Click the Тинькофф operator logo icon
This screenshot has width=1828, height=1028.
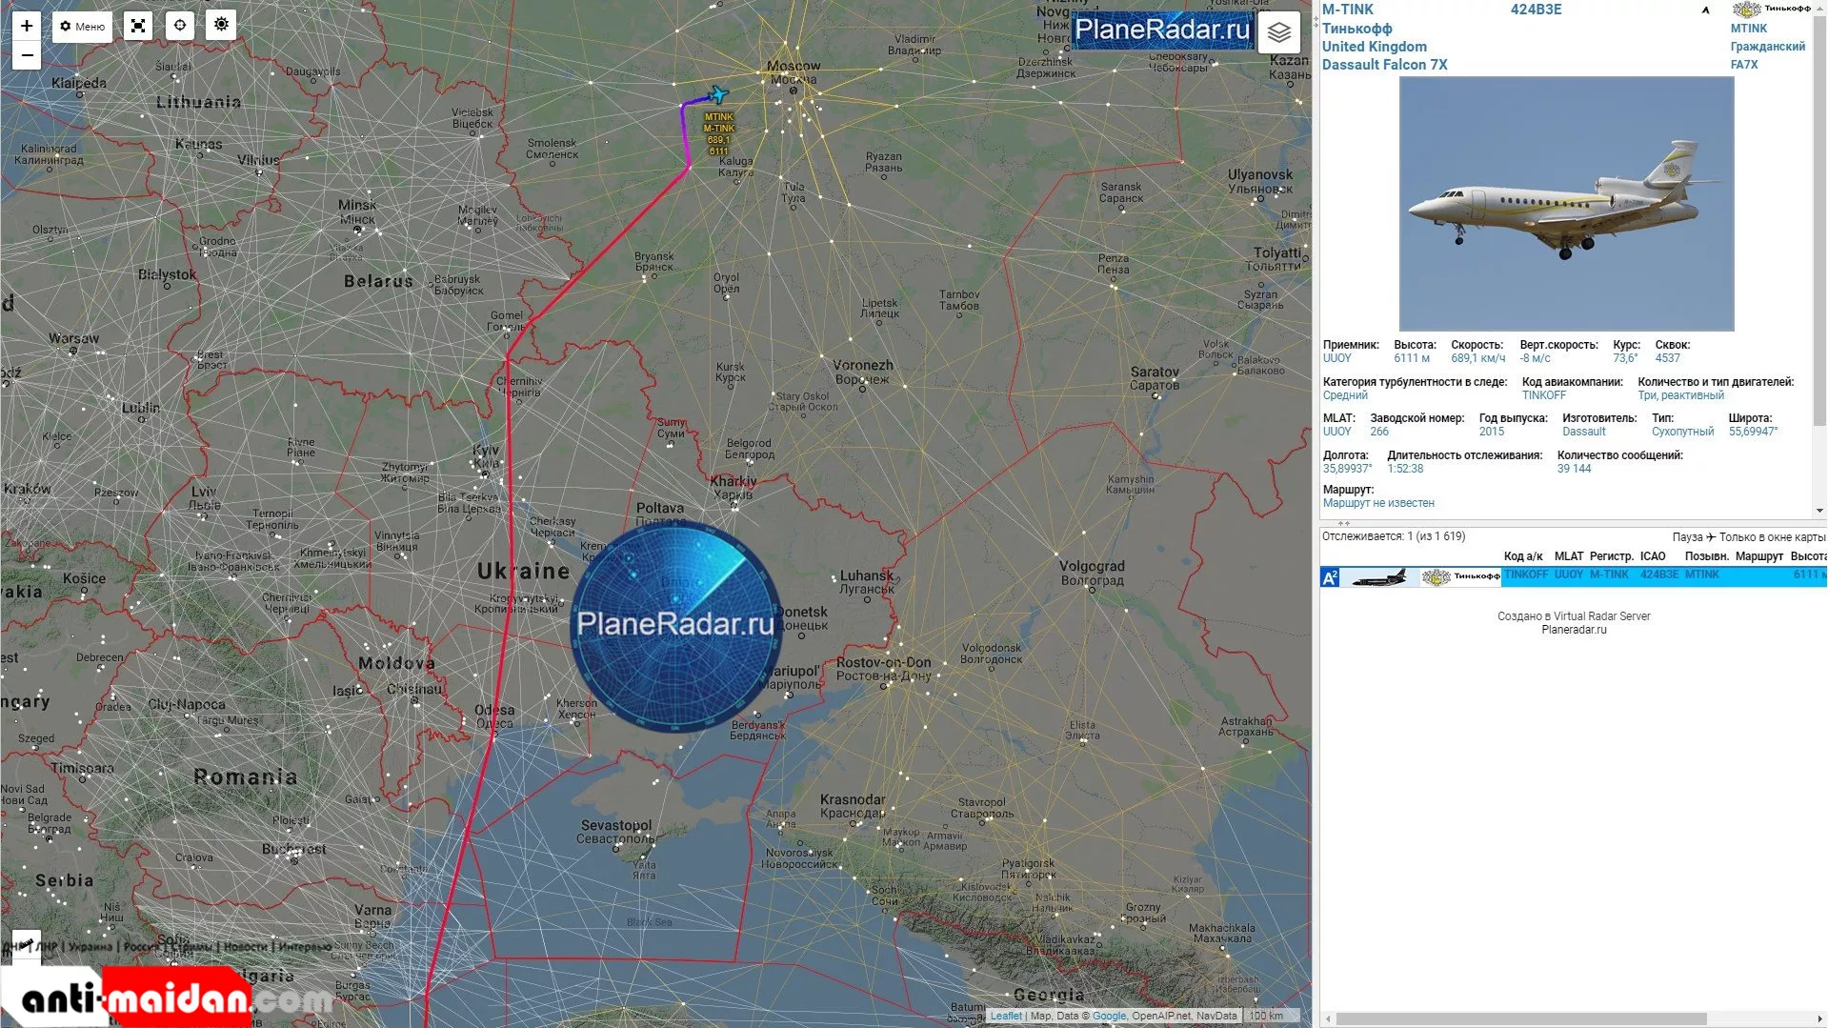(1770, 10)
